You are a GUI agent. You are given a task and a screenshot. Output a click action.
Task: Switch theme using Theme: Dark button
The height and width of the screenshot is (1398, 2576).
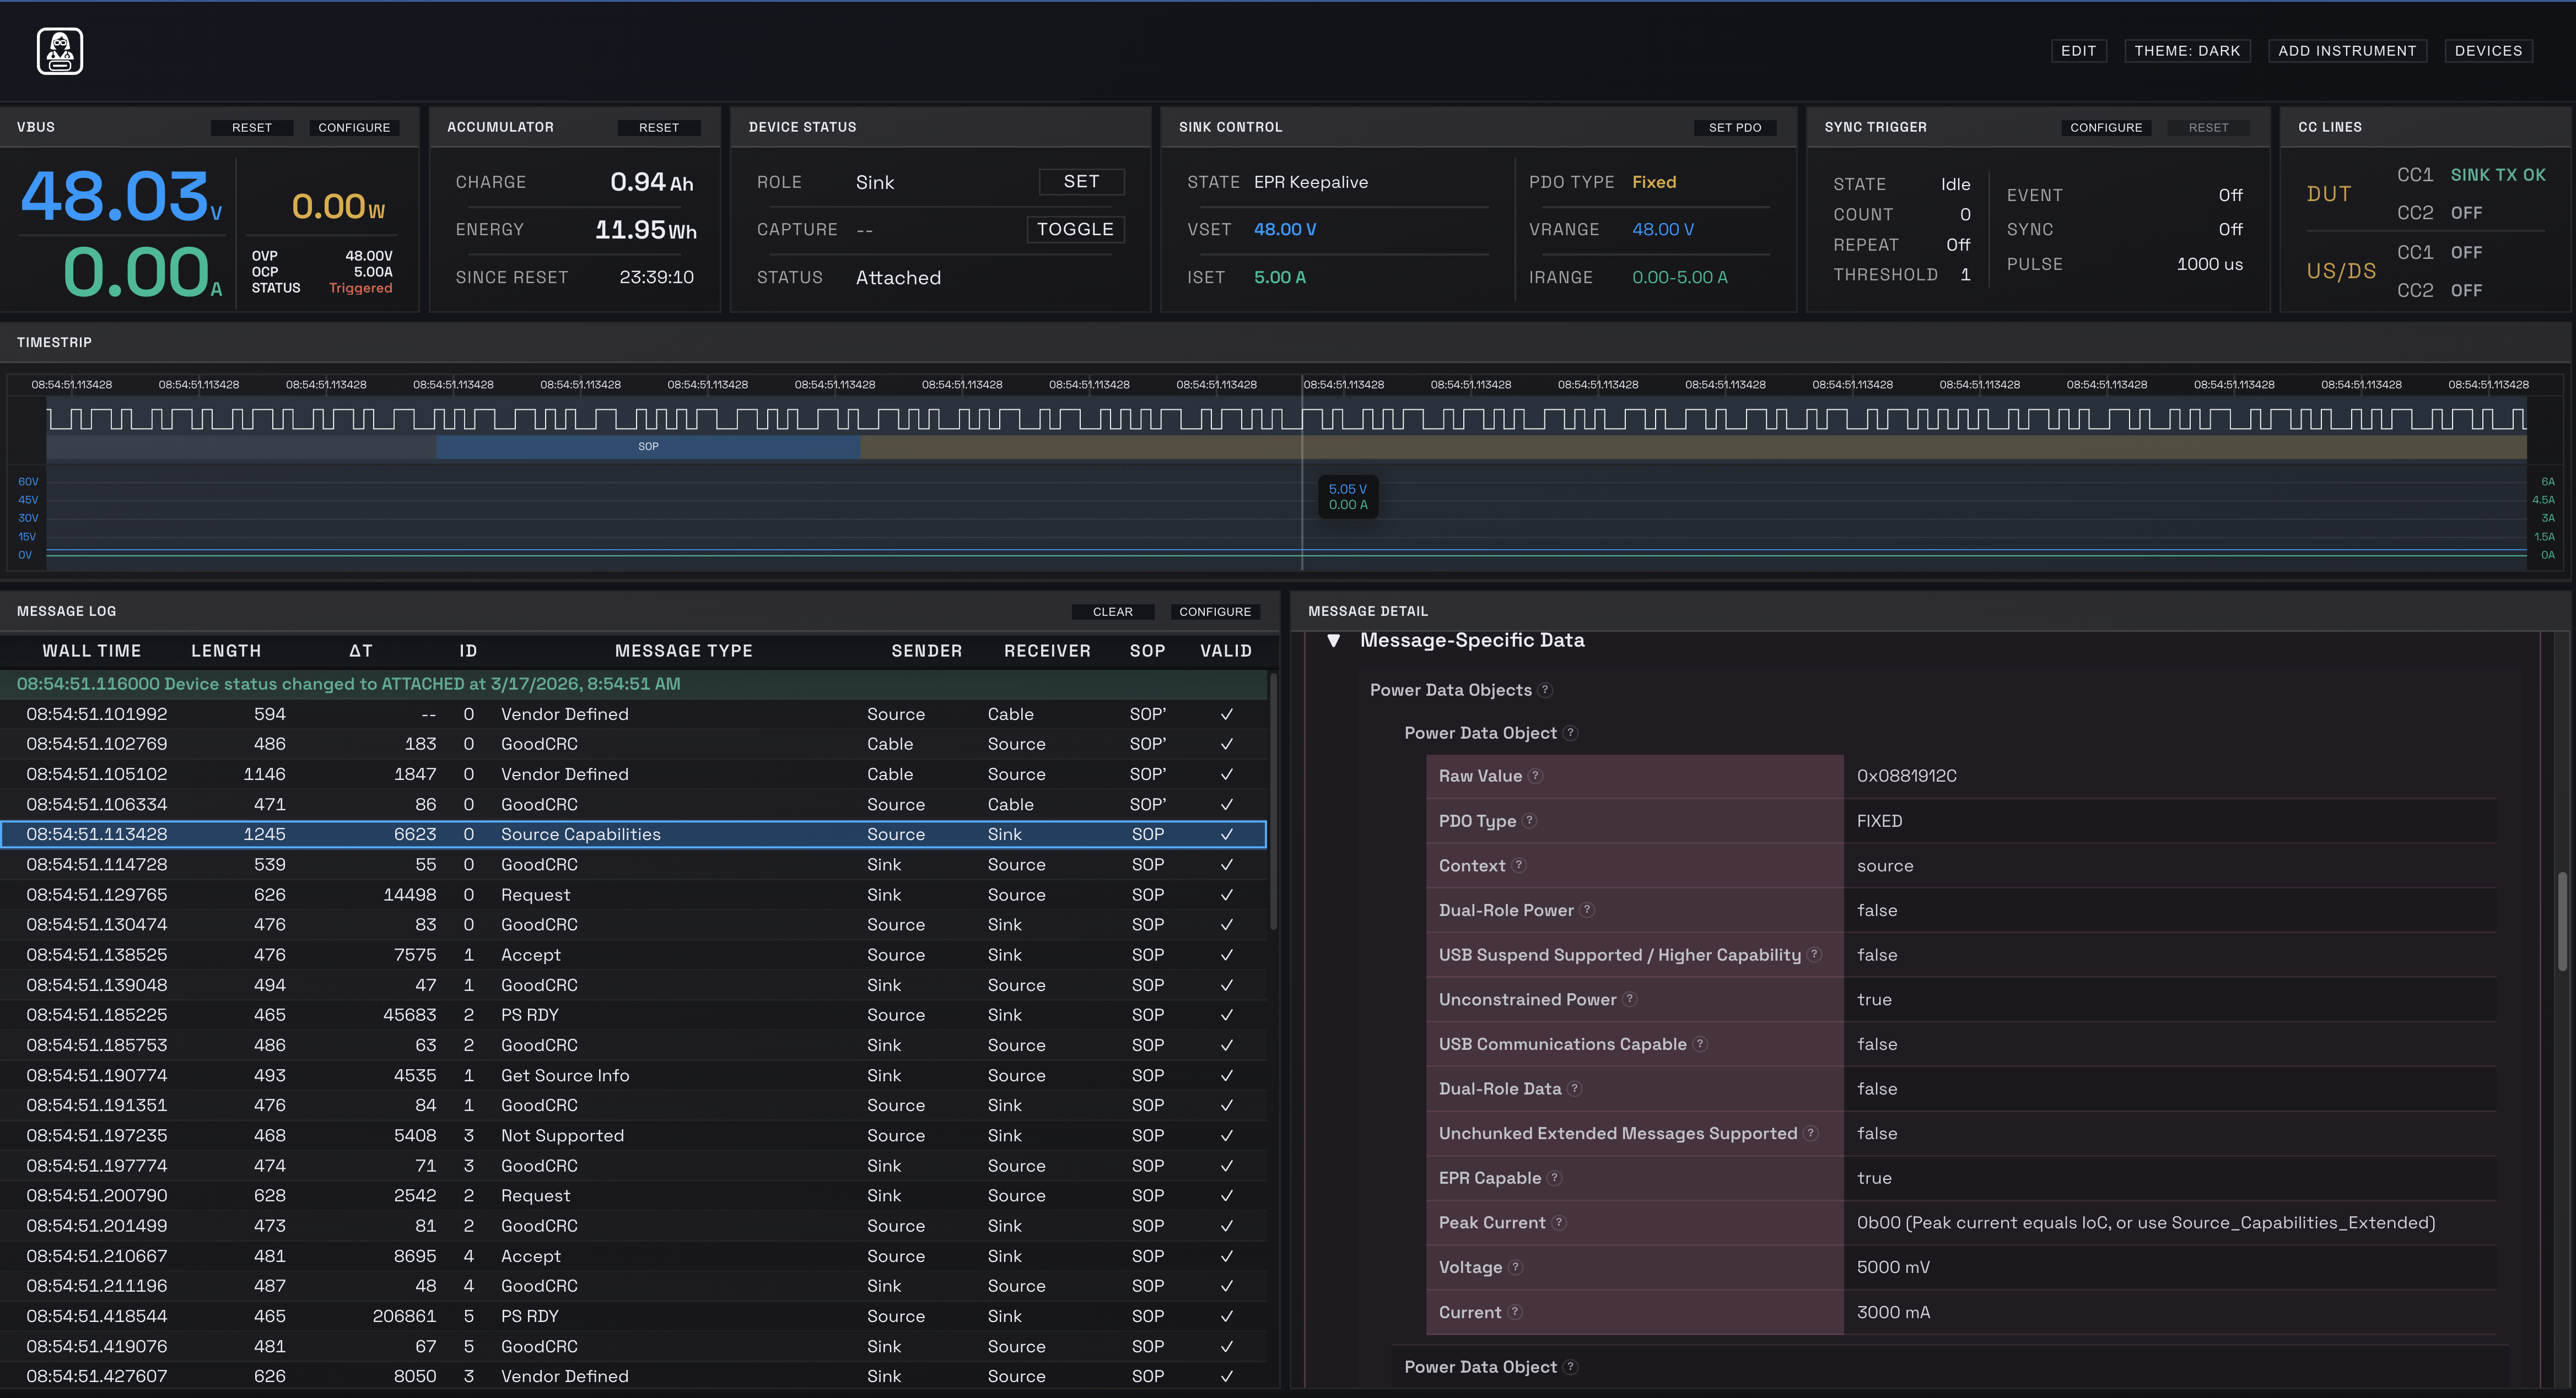tap(2187, 51)
